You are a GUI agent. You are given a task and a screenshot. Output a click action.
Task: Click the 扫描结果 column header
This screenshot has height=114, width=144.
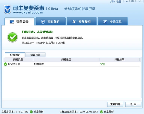click(119, 59)
